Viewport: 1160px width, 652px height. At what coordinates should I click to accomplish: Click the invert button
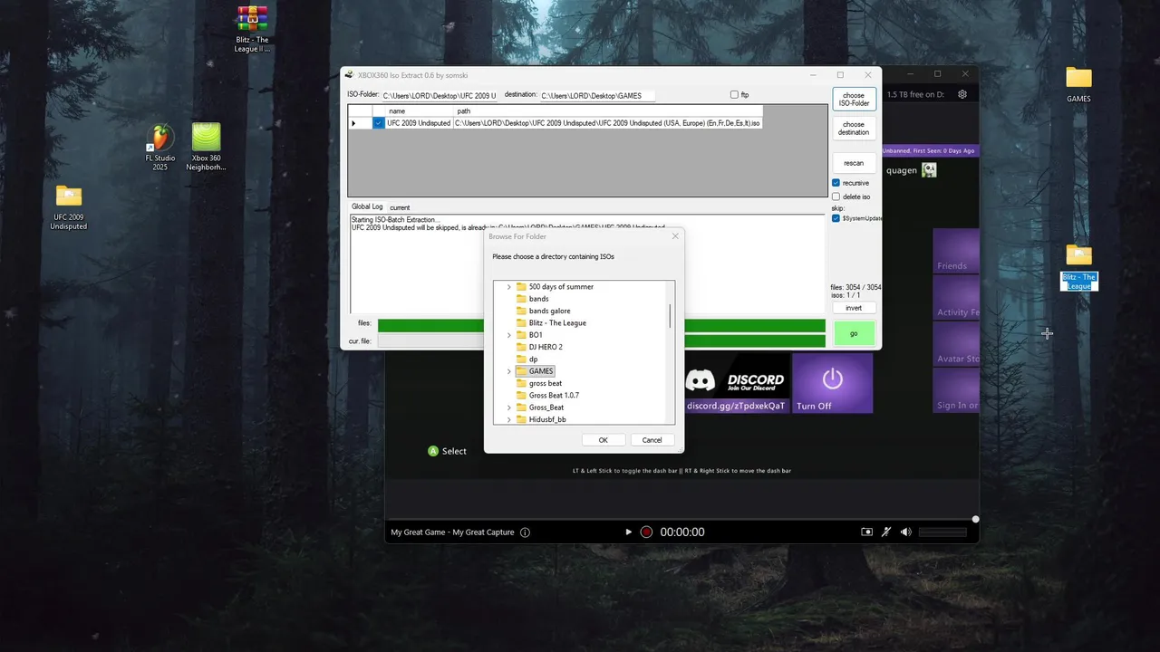point(854,308)
